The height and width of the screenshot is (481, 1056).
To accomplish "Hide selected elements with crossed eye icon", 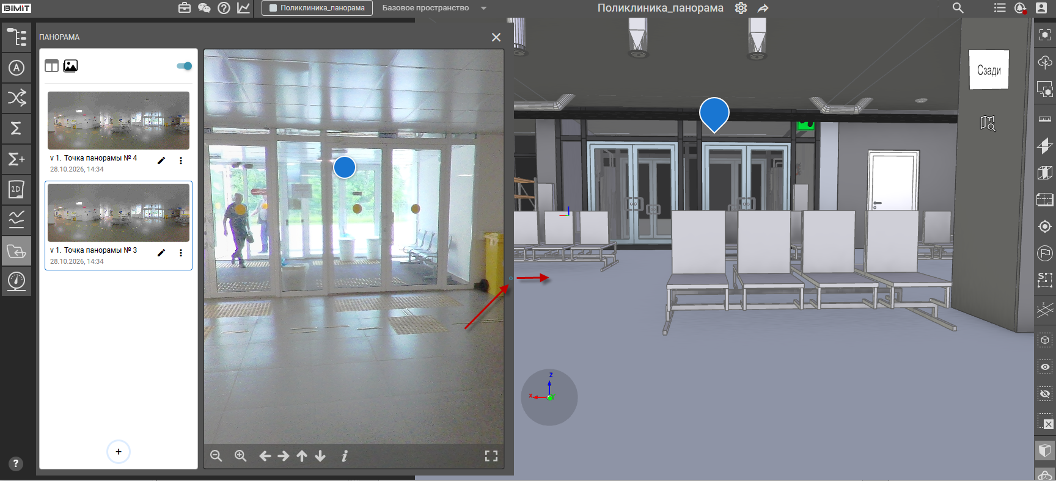I will (1045, 394).
